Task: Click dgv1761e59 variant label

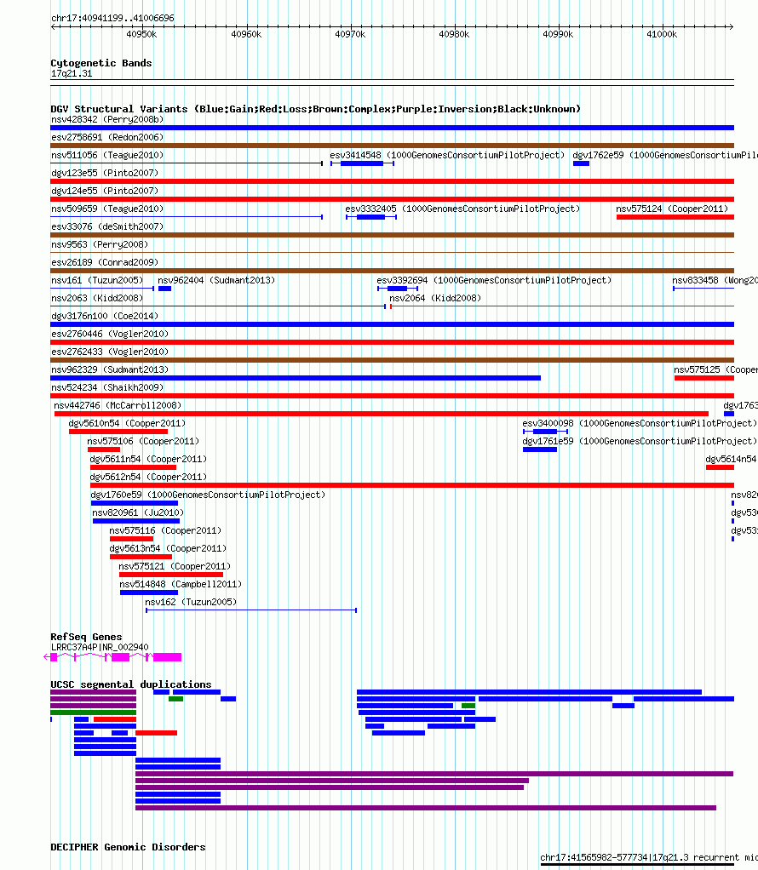Action: pos(640,441)
